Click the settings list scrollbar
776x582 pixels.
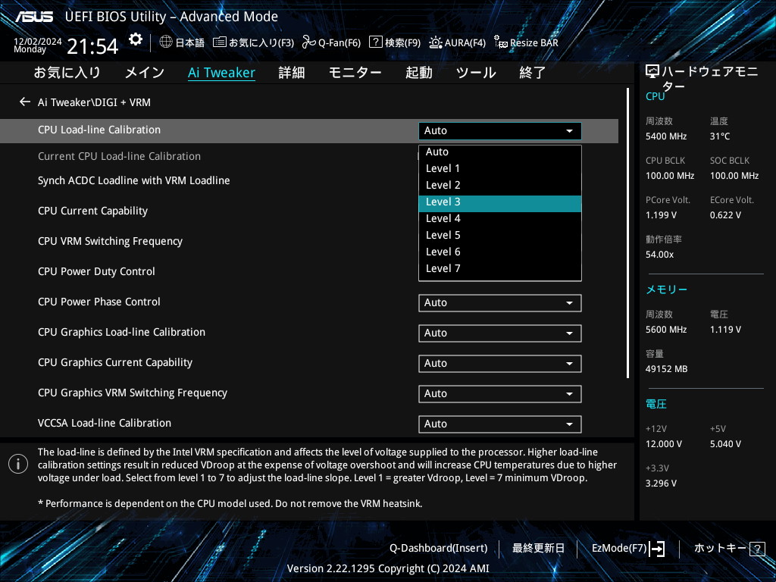pos(627,233)
